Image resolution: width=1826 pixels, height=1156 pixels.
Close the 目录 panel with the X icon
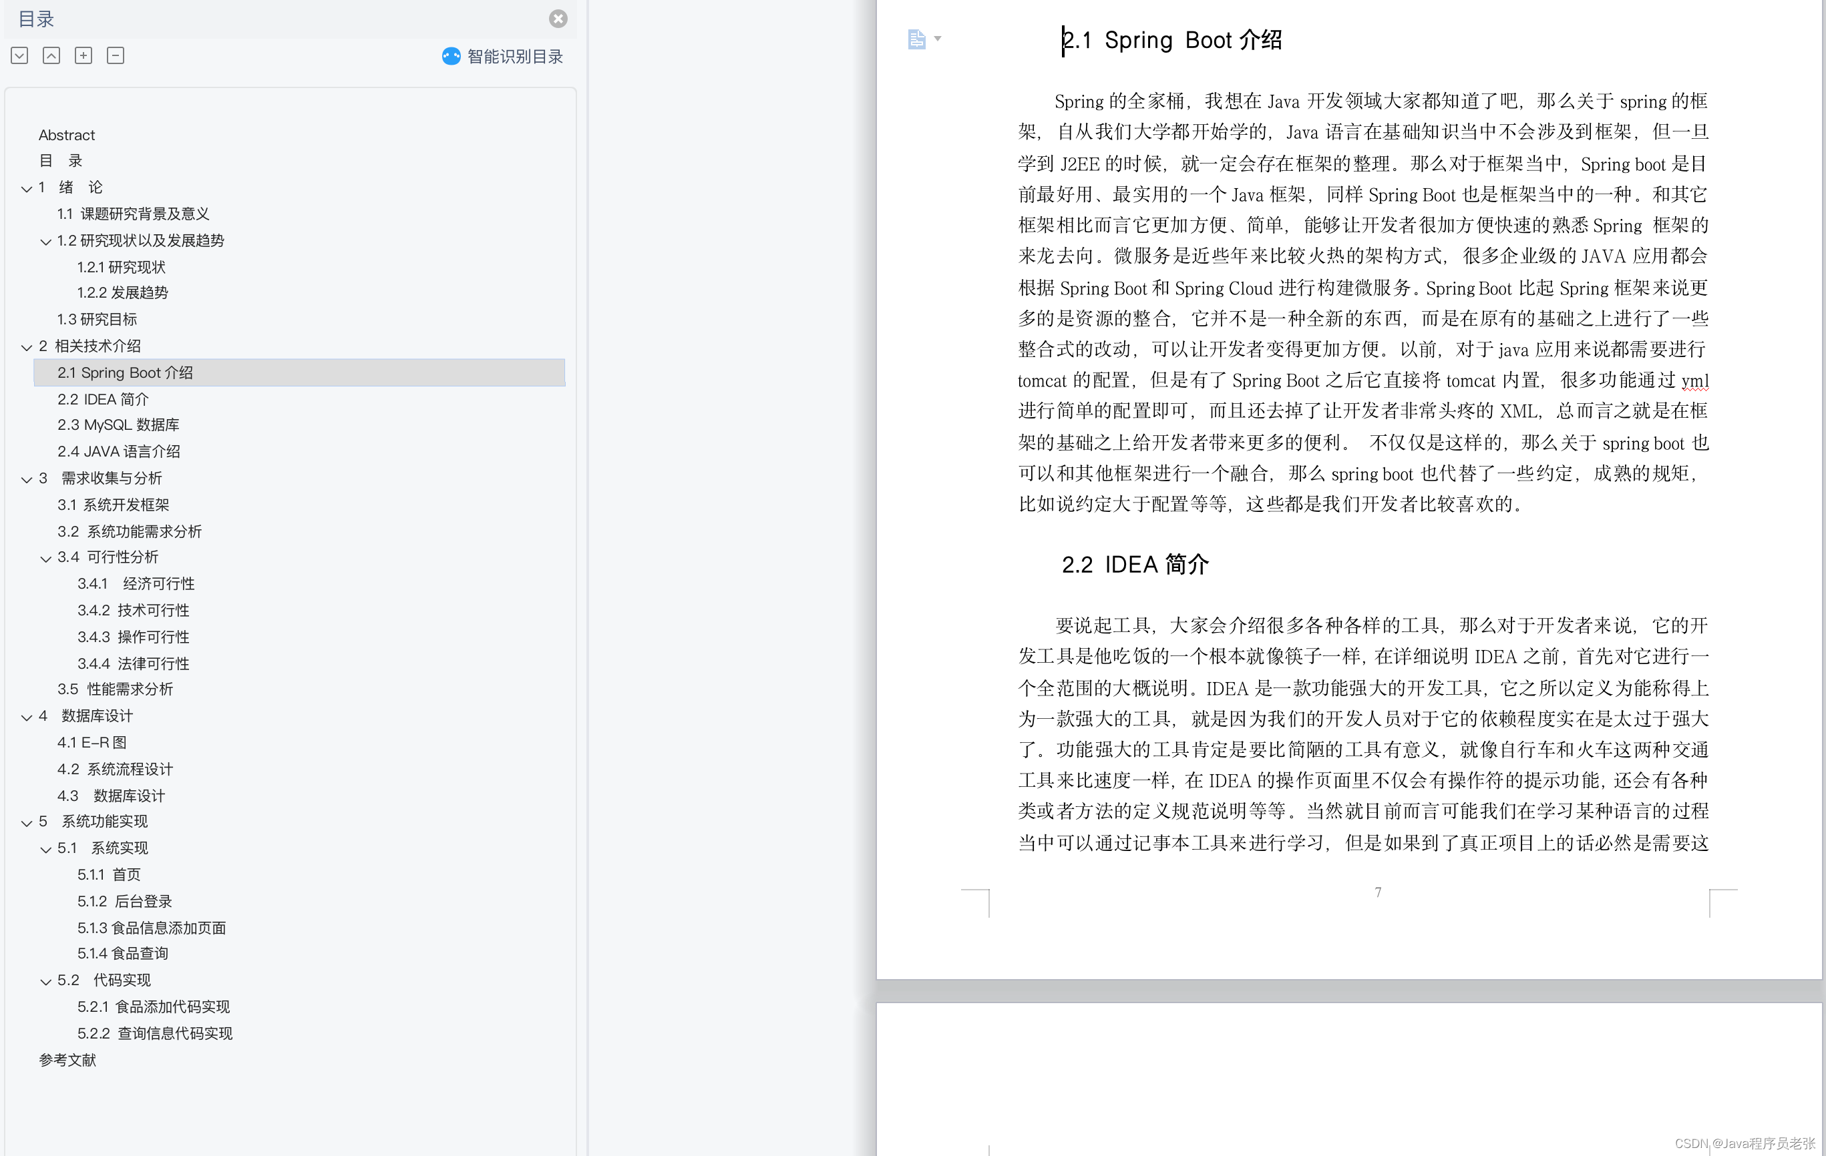coord(558,19)
